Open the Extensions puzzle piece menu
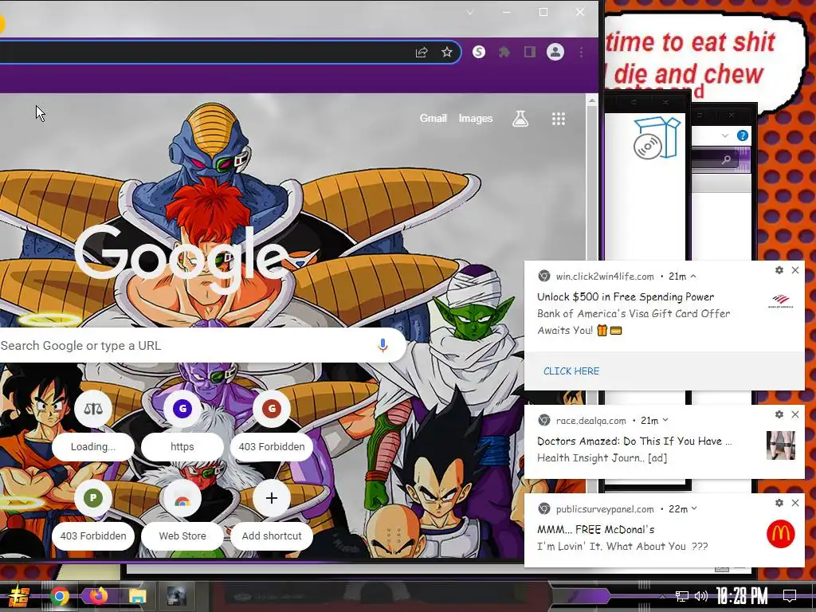 [x=504, y=52]
